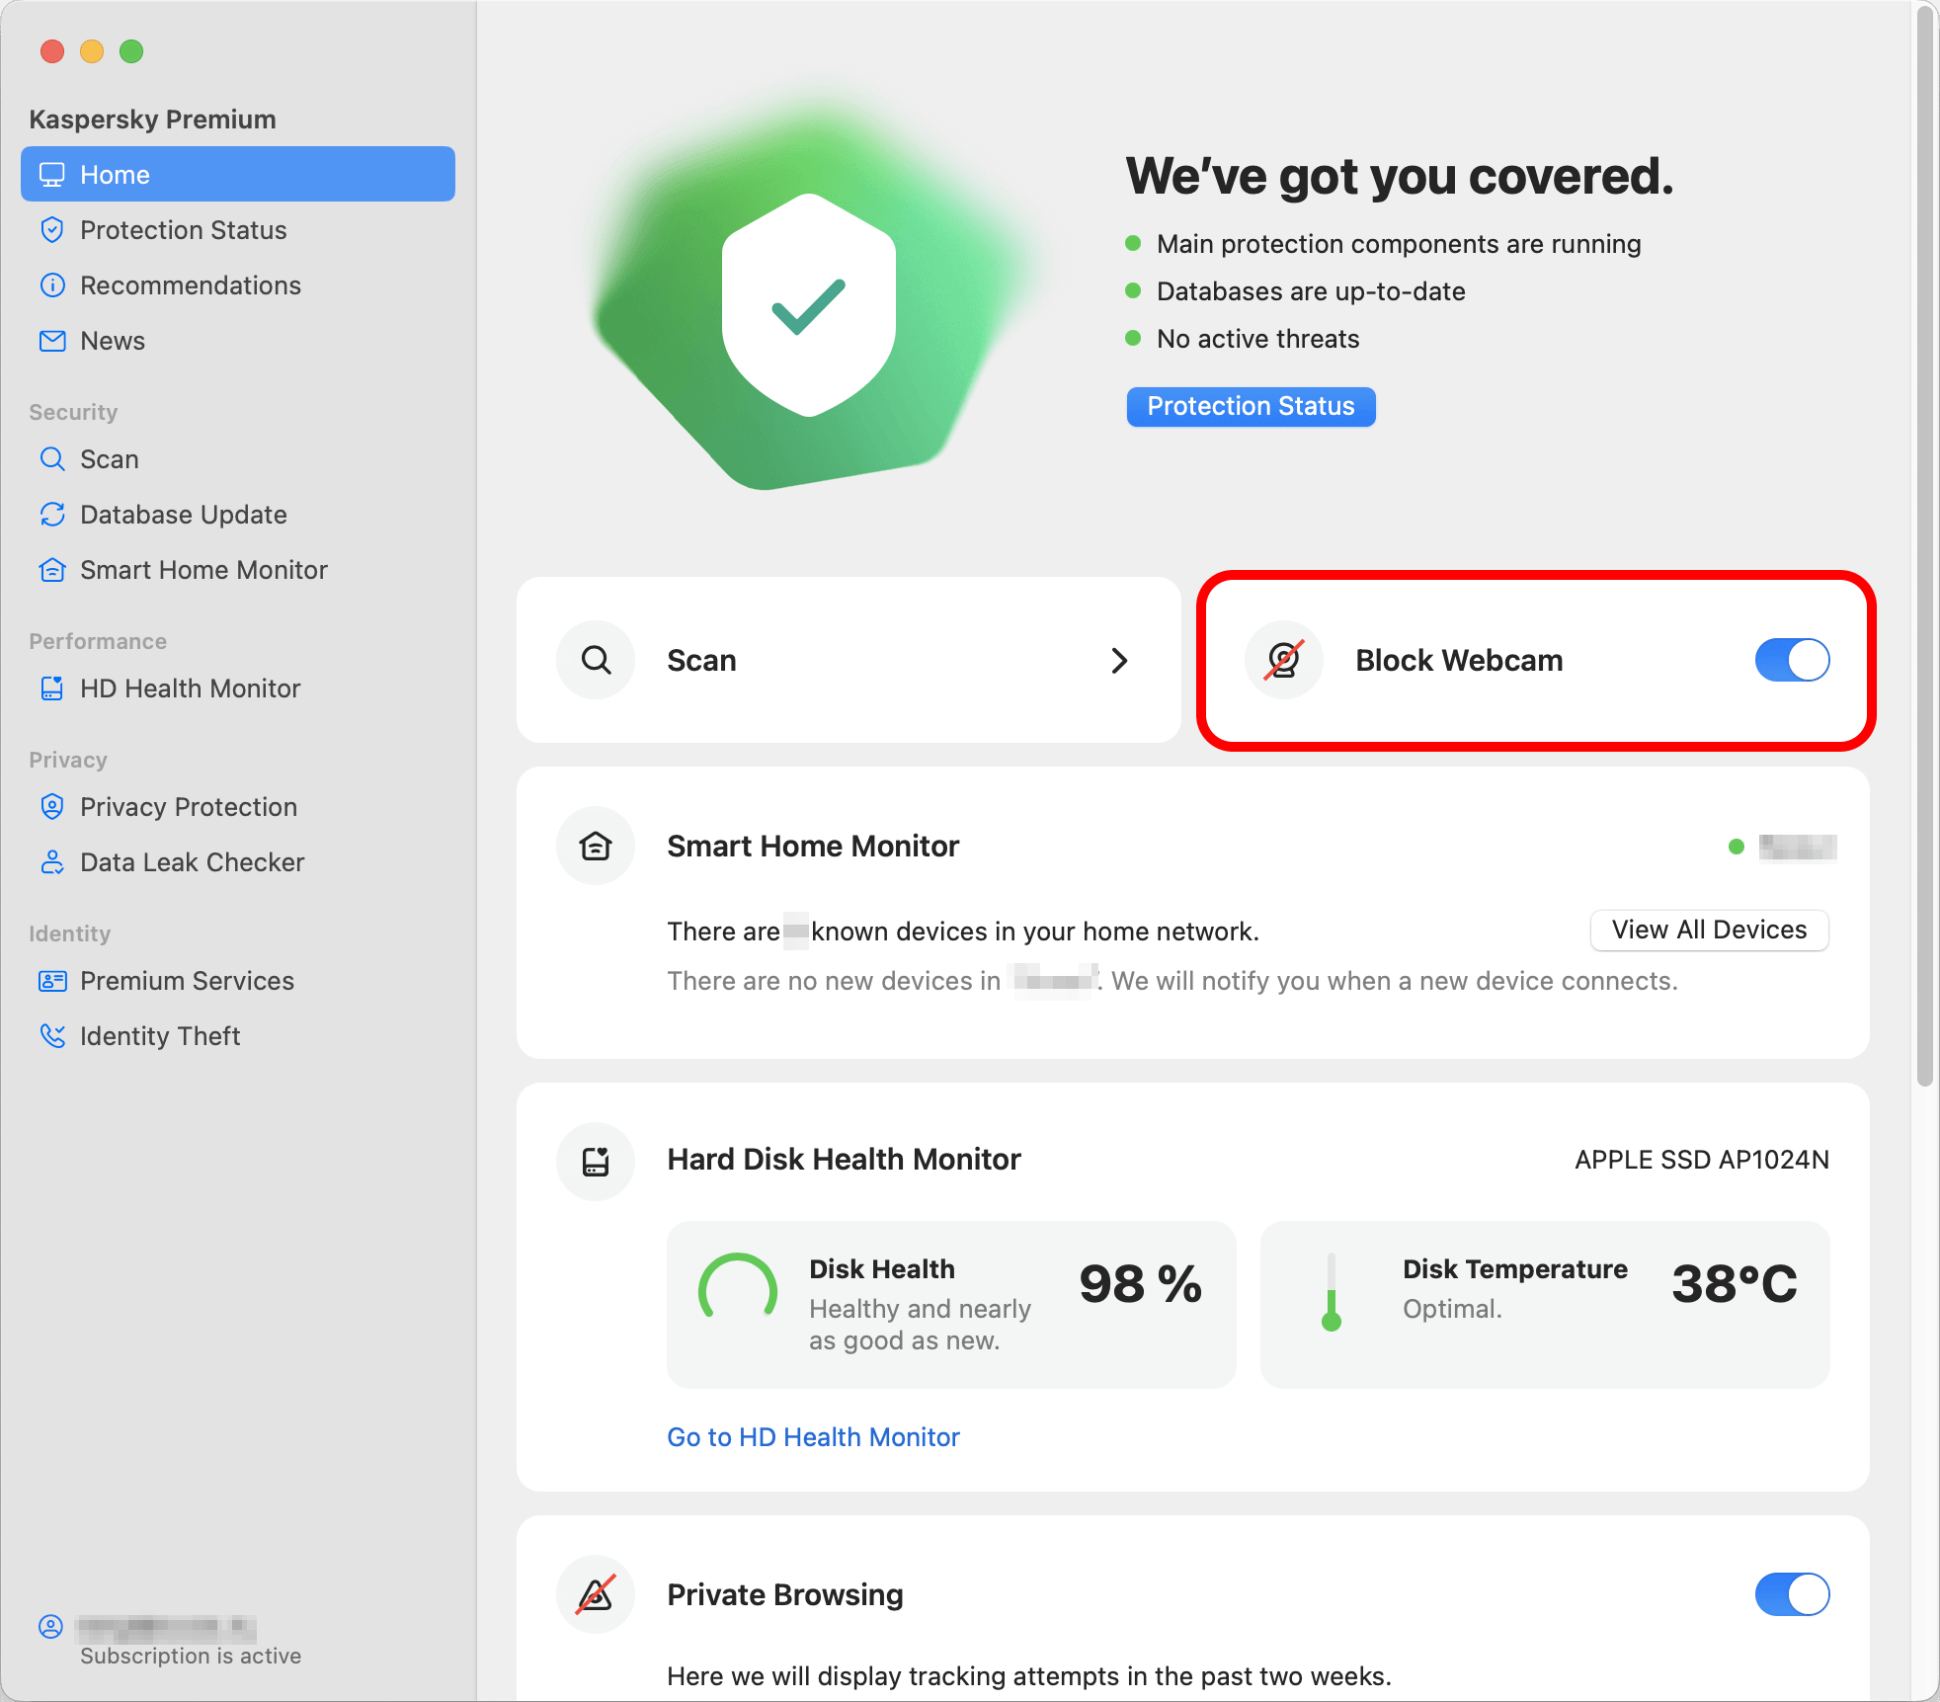This screenshot has width=1940, height=1702.
Task: Click the Smart Home Monitor card house icon
Action: tap(596, 847)
